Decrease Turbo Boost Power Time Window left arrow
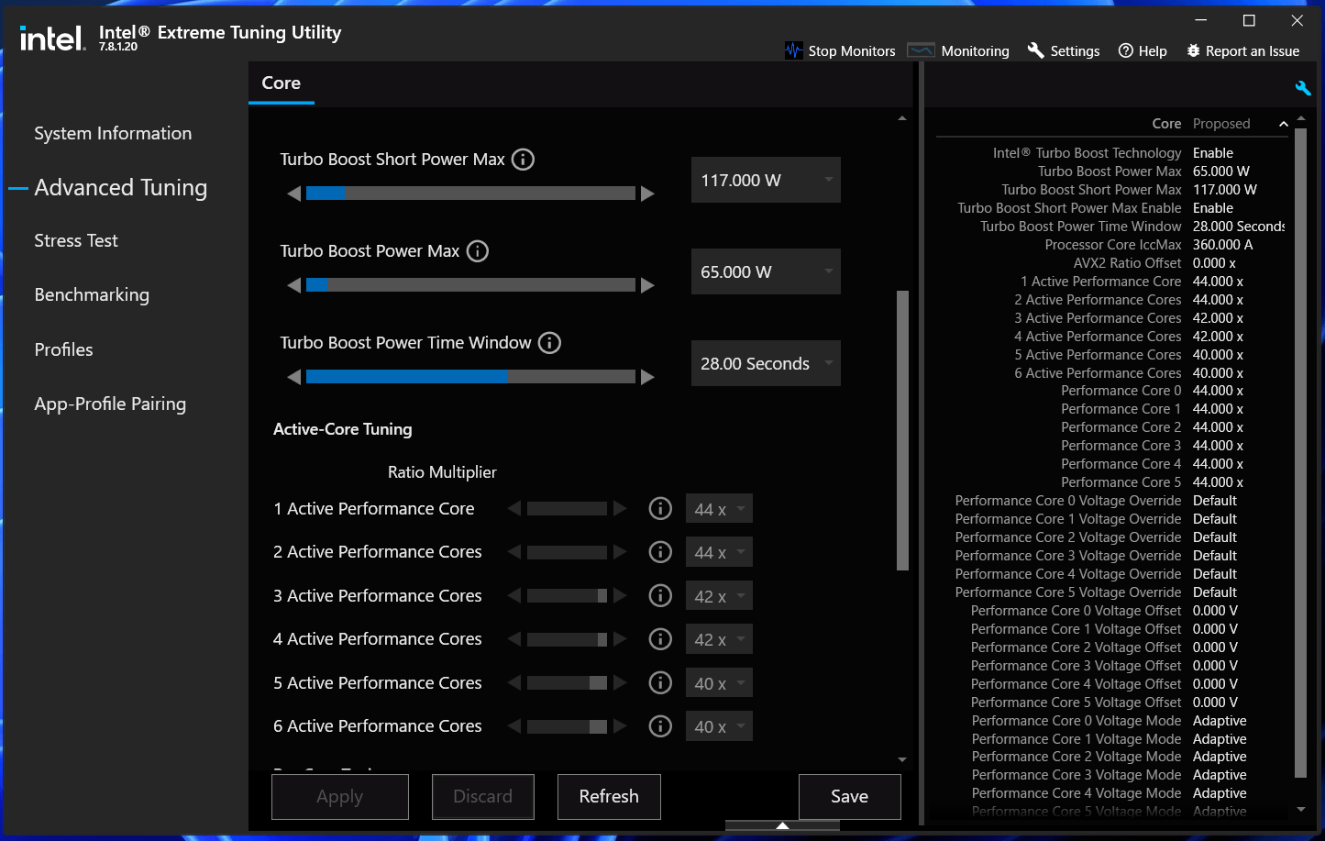Image resolution: width=1325 pixels, height=841 pixels. pos(293,377)
